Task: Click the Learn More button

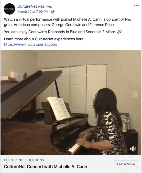Action: 126,164
